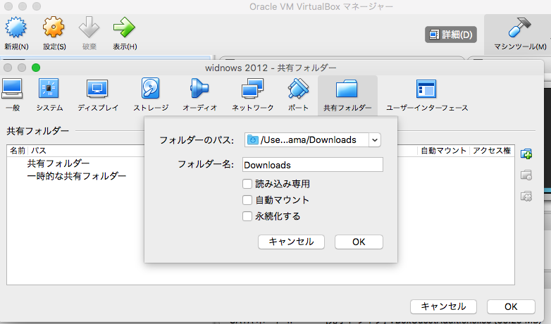This screenshot has height=324, width=551.
Task: Click the 破棄 discard arrow icon
Action: point(89,27)
